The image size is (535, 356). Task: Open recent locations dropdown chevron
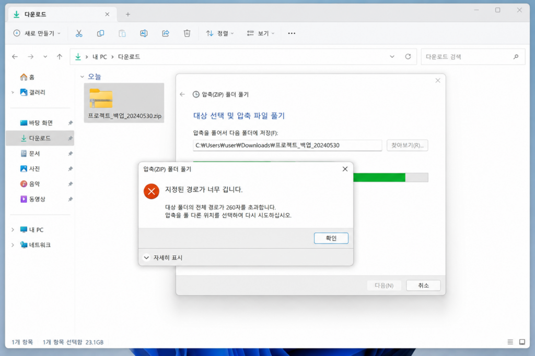coord(45,56)
